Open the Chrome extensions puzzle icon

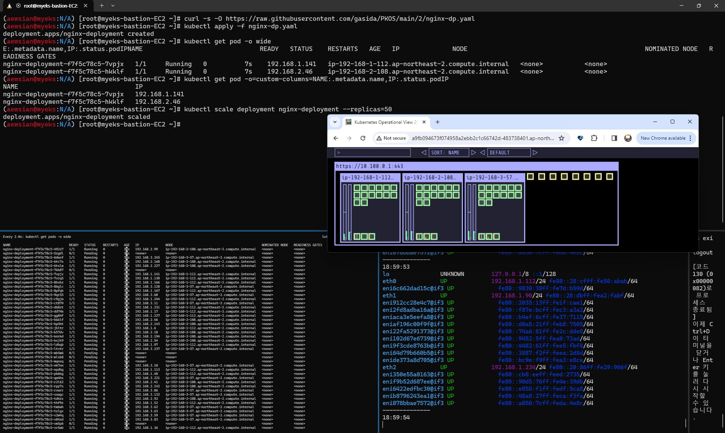tap(594, 138)
